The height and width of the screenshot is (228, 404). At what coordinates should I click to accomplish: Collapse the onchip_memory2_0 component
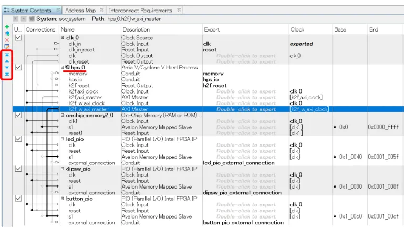(63, 115)
